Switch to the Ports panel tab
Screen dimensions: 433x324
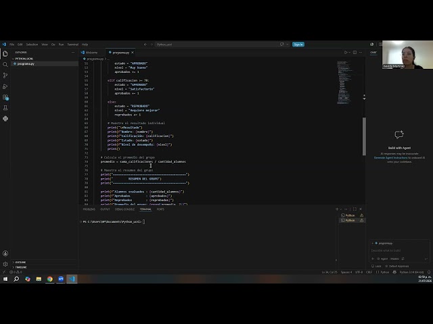(160, 209)
